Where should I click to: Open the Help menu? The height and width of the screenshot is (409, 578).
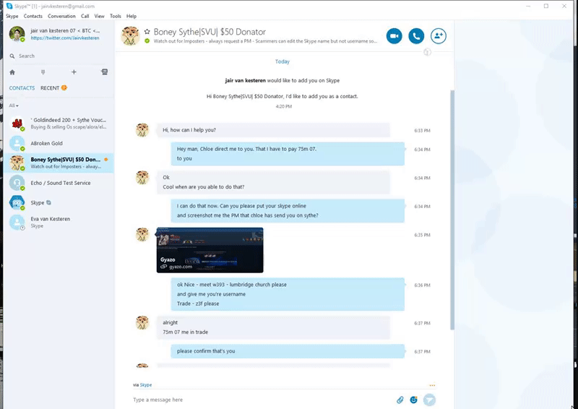click(x=131, y=16)
